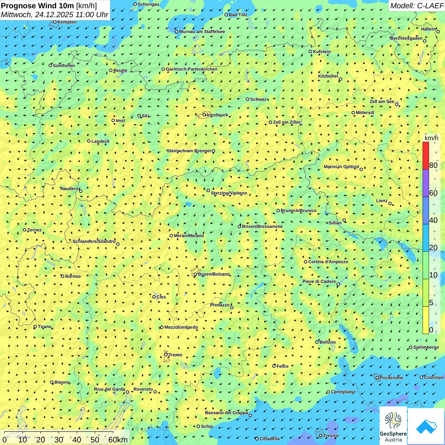The width and height of the screenshot is (445, 445).
Task: Click the 'Kitzbühel' label
Action: click(x=328, y=76)
